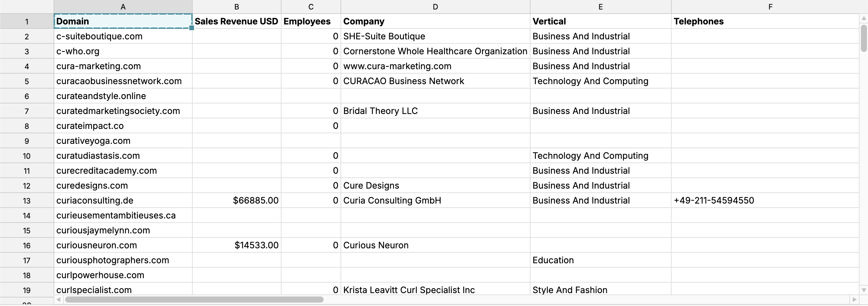
Task: Select the row 5 header
Action: click(27, 81)
